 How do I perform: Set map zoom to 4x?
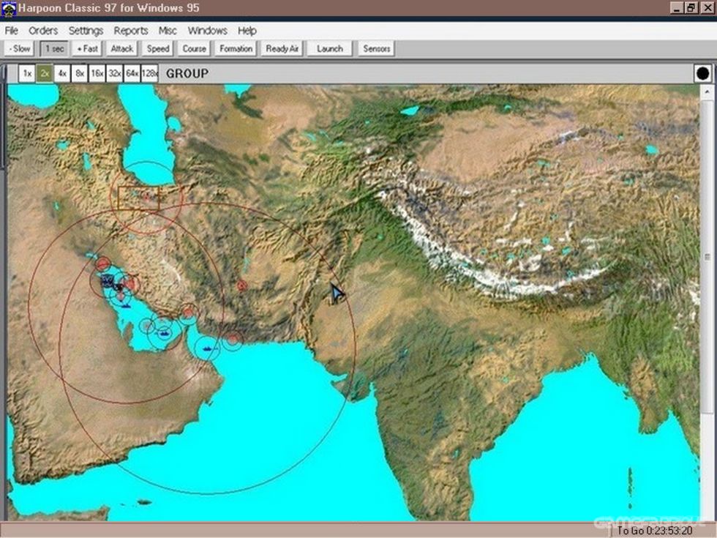click(x=62, y=73)
